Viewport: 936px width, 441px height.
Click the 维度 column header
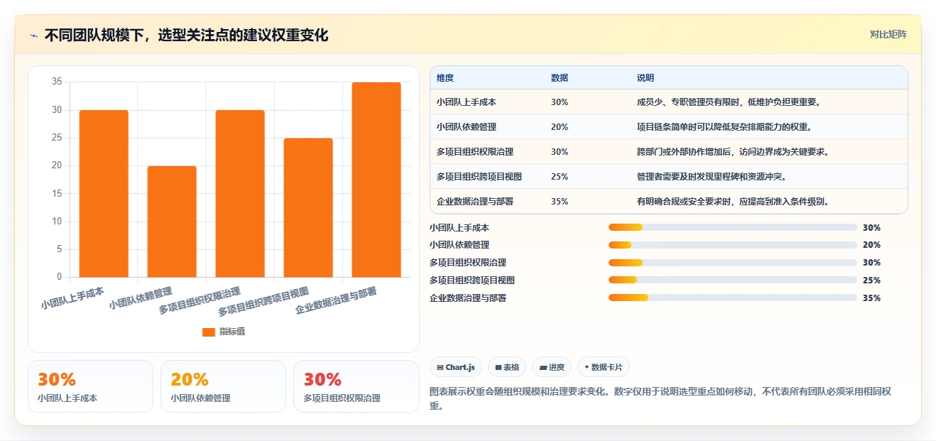(x=445, y=77)
